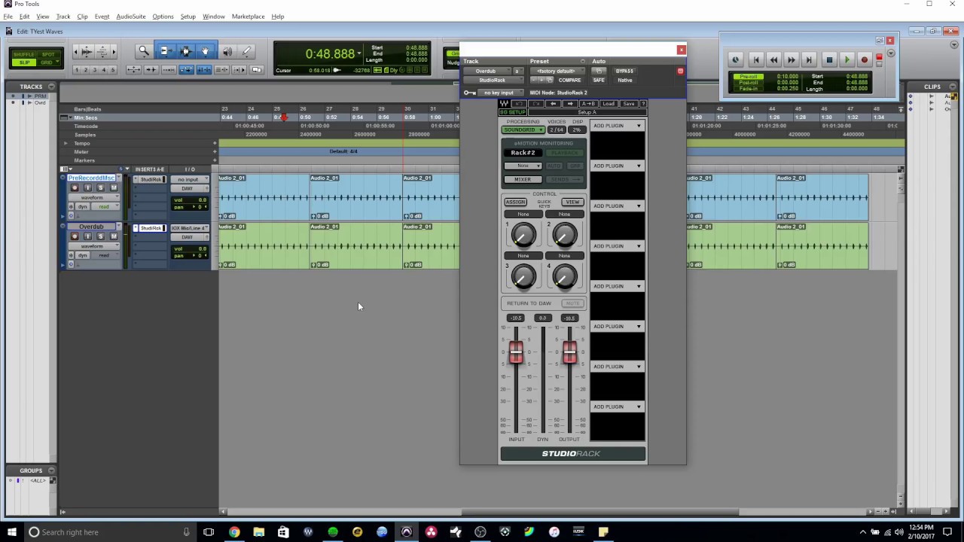This screenshot has width=964, height=542.
Task: Enable SHUFFLE edit mode
Action: [24, 55]
